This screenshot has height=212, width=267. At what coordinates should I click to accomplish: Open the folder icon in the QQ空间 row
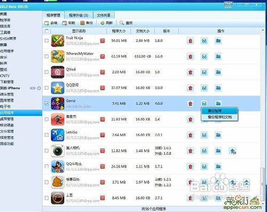[218, 88]
